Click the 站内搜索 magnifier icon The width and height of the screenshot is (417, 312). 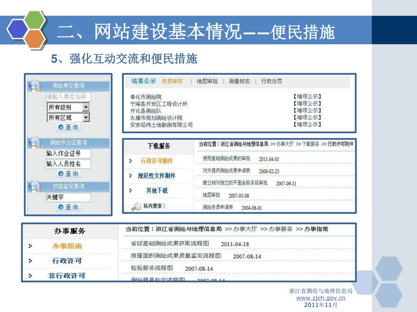136,206
